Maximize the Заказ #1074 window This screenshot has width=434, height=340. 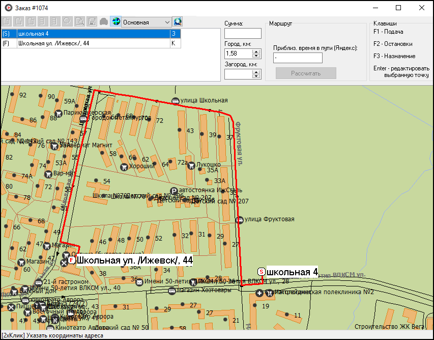pyautogui.click(x=398, y=8)
